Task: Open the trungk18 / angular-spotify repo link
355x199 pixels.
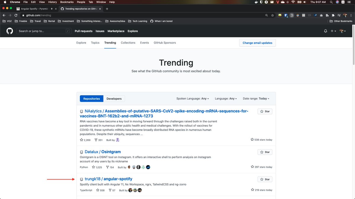Action: point(108,179)
